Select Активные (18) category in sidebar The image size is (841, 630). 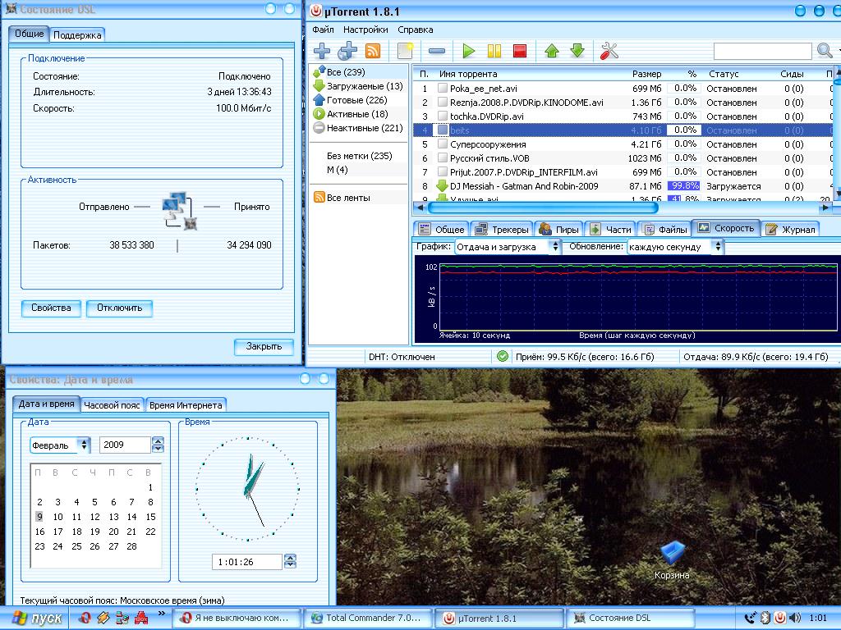[x=356, y=114]
